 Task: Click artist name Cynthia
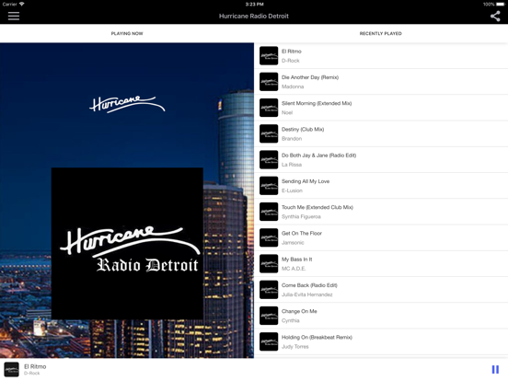coord(290,321)
